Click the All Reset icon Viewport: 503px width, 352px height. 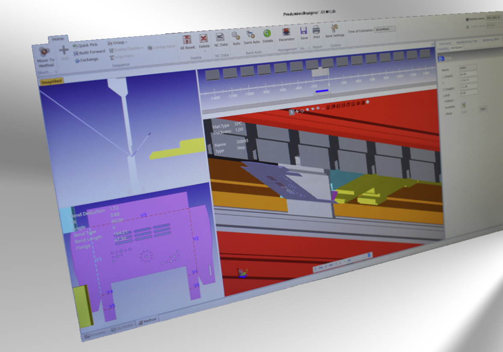coord(187,40)
